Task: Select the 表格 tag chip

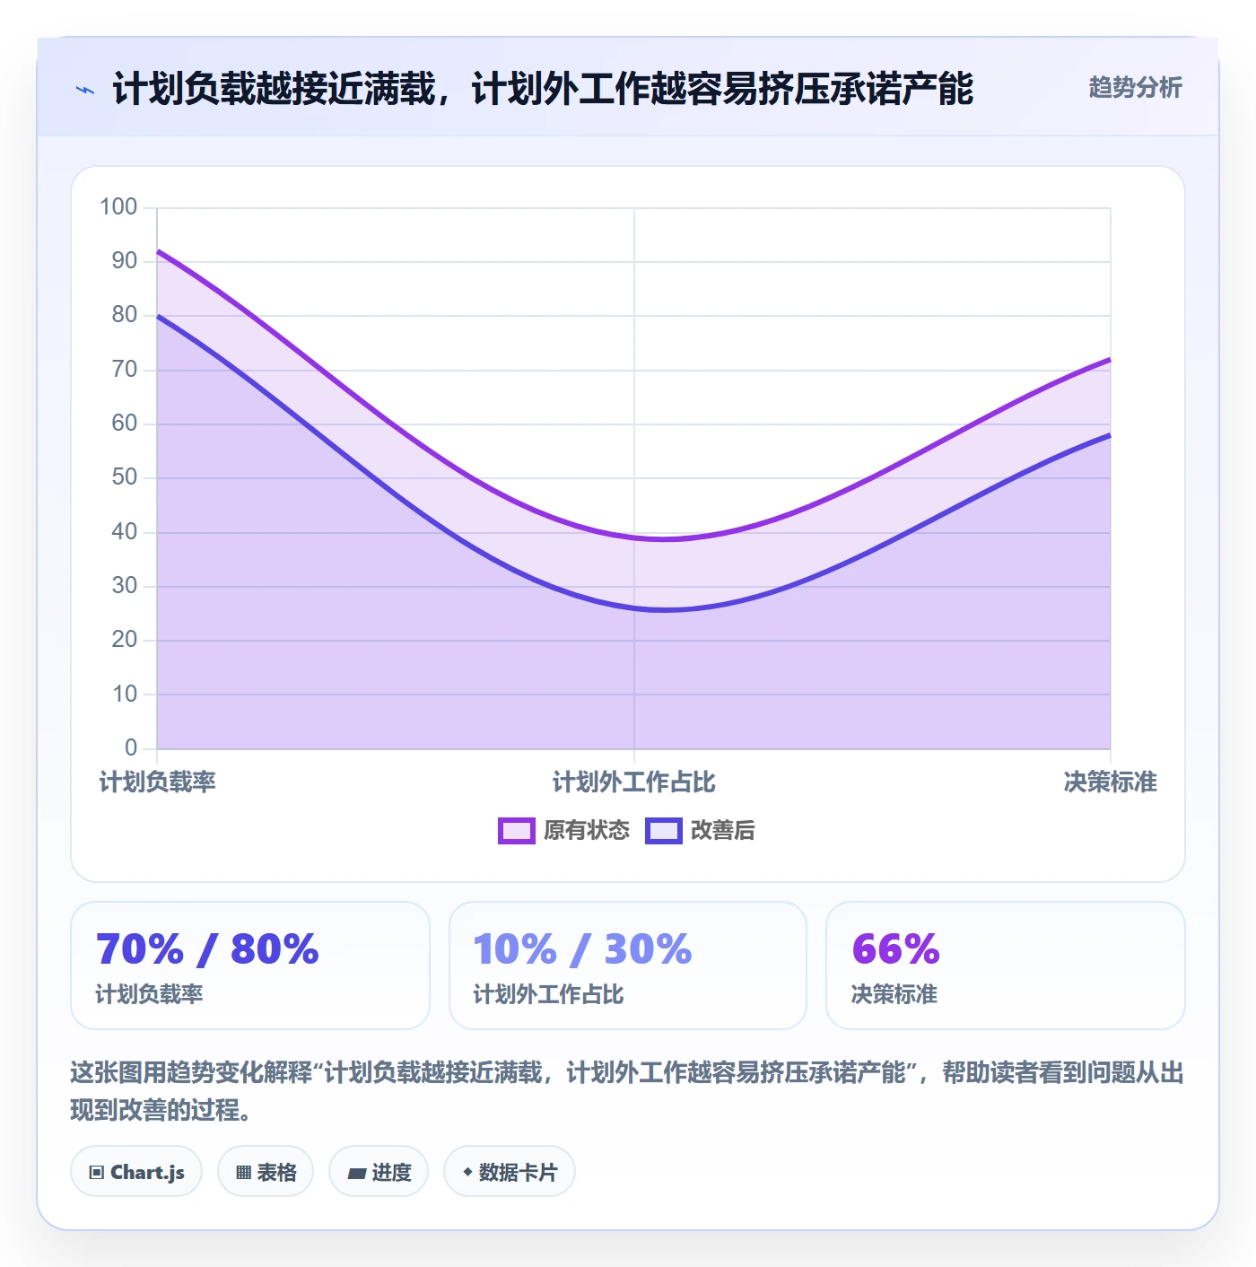Action: (x=266, y=1171)
